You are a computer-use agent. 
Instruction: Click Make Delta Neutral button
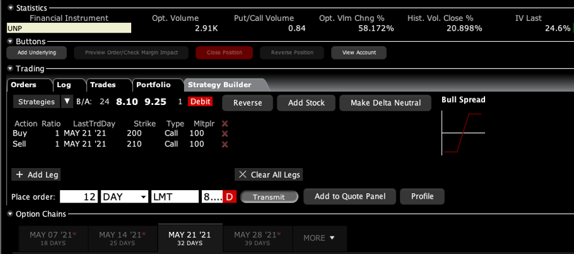click(386, 102)
